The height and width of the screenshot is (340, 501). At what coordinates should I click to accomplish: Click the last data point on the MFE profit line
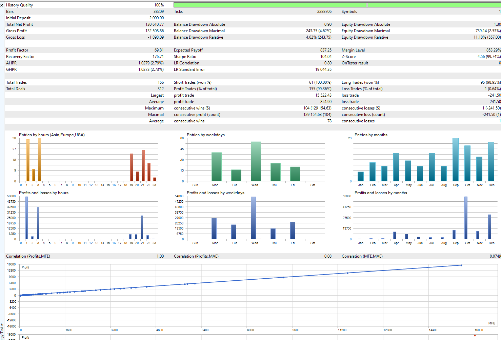[x=461, y=265]
